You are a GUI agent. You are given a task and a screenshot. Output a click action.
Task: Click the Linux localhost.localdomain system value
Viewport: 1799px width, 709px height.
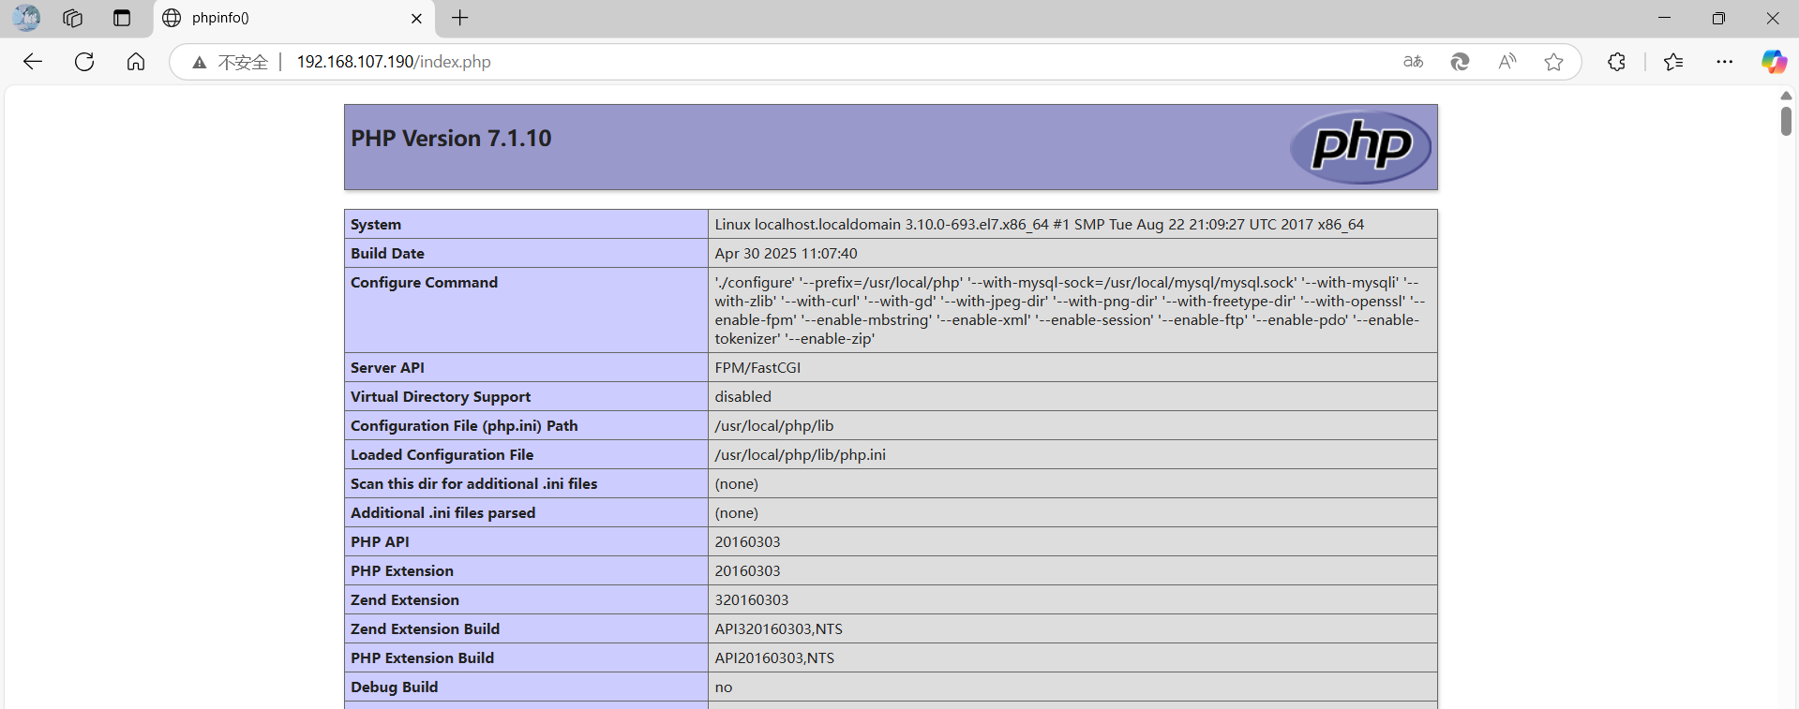(x=1039, y=225)
